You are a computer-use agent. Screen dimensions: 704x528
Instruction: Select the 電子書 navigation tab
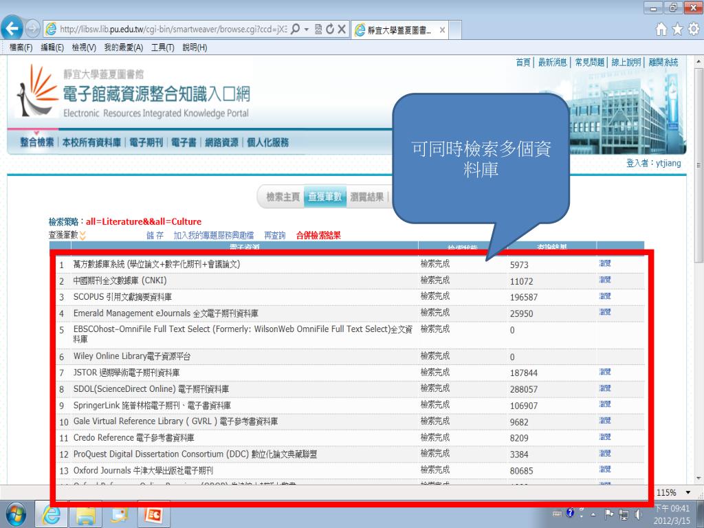[x=184, y=142]
